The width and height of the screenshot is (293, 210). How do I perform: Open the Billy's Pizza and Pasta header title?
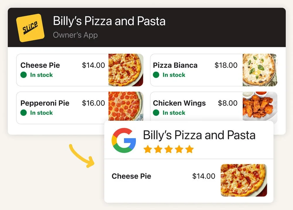click(109, 21)
